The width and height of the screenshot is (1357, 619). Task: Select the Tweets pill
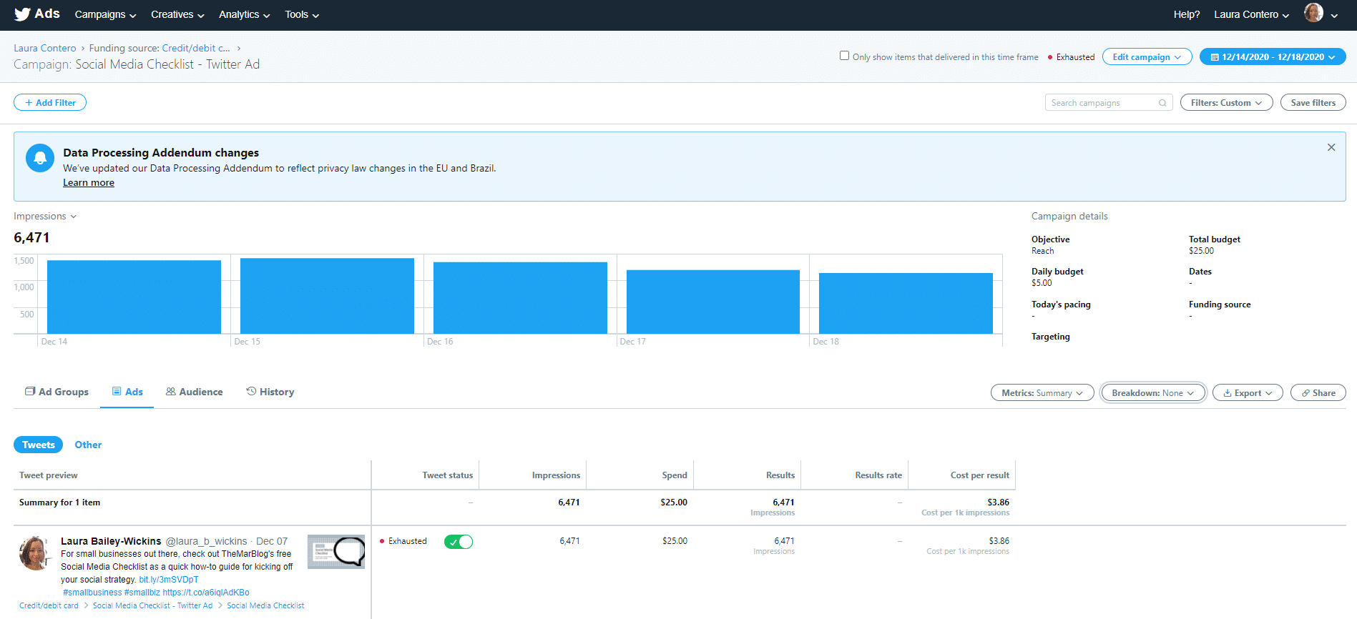pos(39,445)
